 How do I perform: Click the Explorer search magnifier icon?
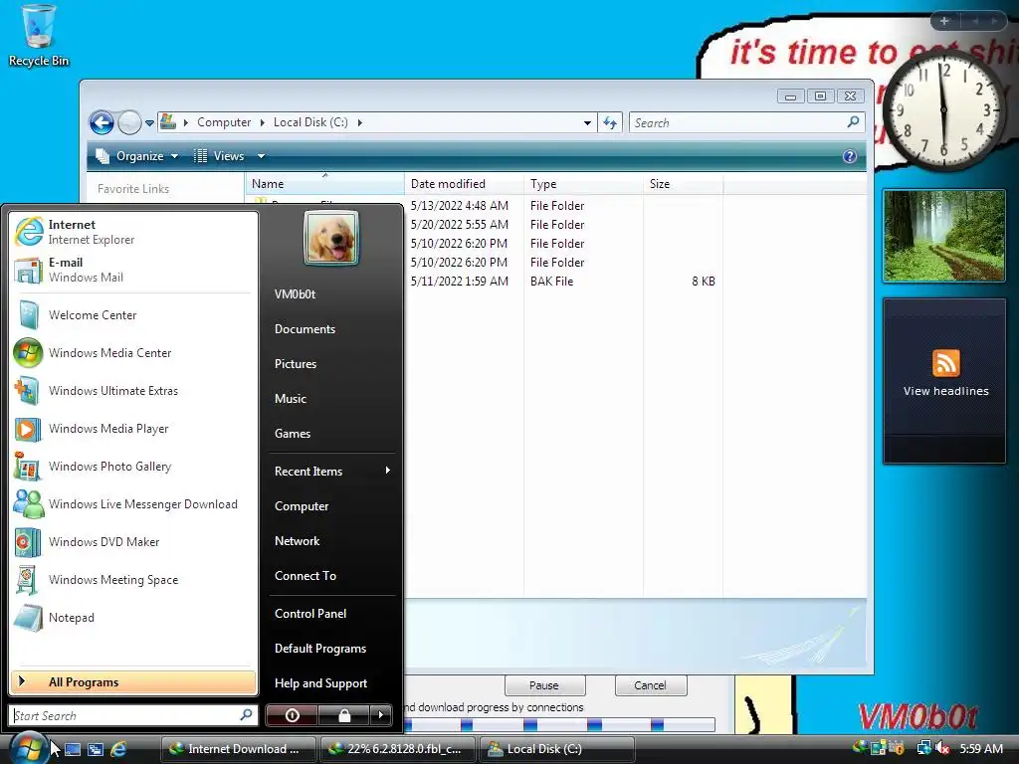(853, 122)
